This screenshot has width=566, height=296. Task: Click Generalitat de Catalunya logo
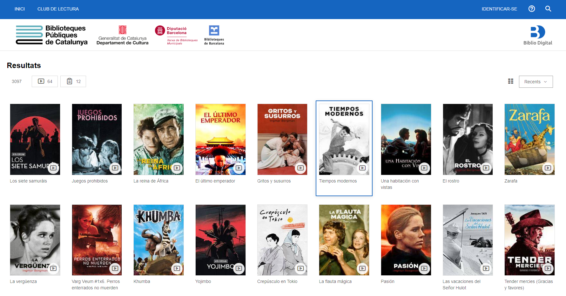click(123, 35)
